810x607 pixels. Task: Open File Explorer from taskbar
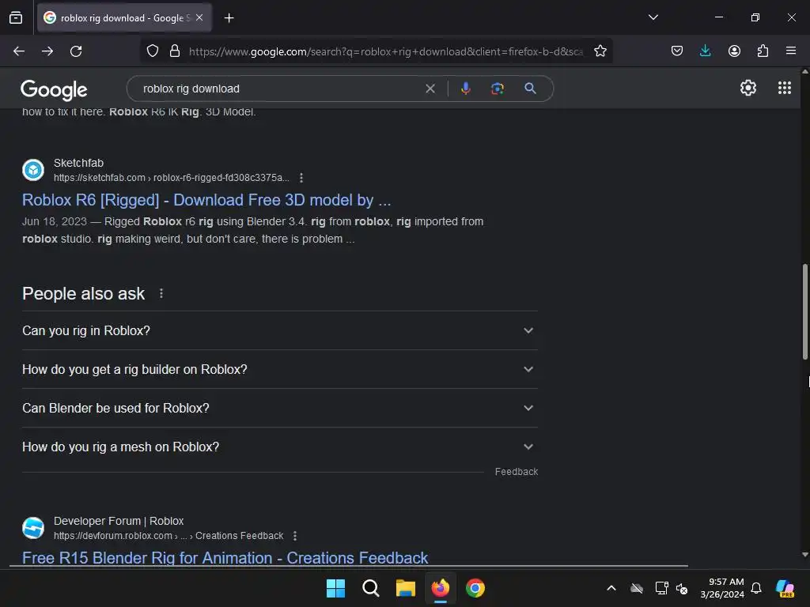(x=406, y=588)
